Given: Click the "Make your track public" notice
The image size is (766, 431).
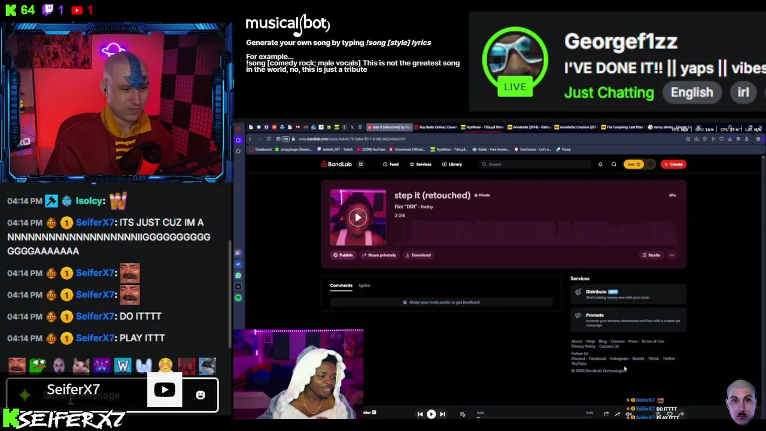Looking at the screenshot, I should pyautogui.click(x=442, y=302).
